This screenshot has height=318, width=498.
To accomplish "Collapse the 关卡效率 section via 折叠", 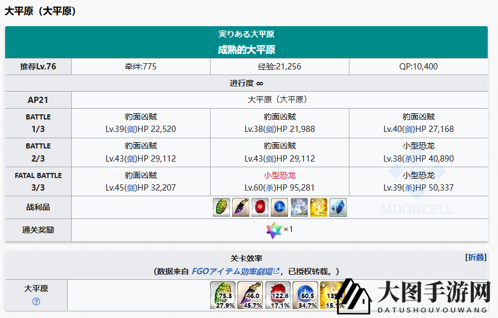I will (x=476, y=257).
